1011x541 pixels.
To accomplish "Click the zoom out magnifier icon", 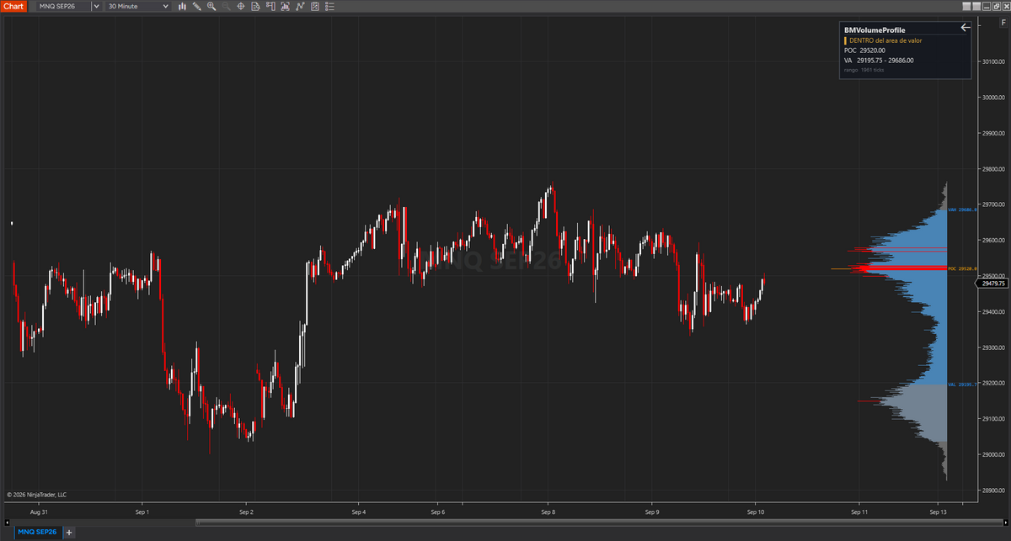I will point(226,6).
